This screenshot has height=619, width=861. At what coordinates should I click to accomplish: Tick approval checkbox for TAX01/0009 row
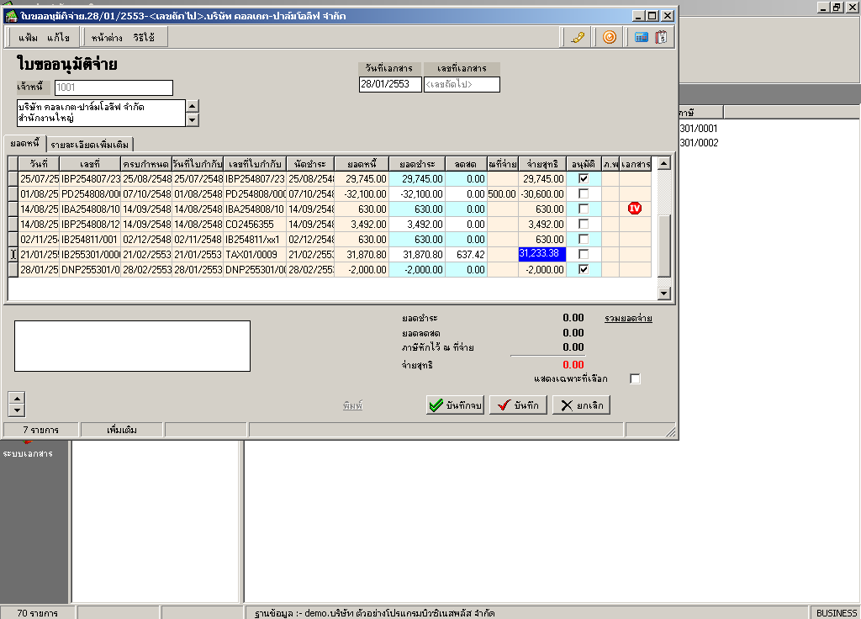pyautogui.click(x=584, y=254)
